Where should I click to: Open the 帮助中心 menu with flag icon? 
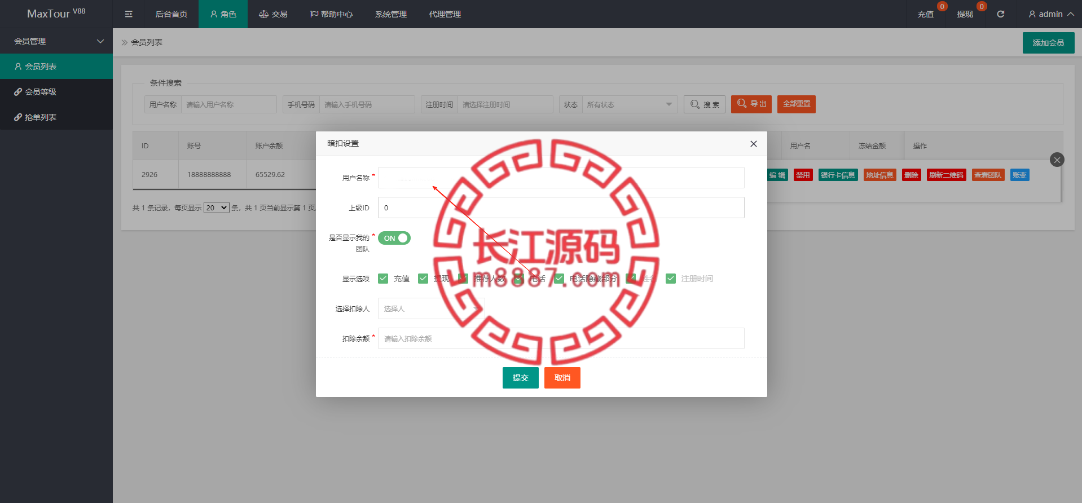[331, 14]
